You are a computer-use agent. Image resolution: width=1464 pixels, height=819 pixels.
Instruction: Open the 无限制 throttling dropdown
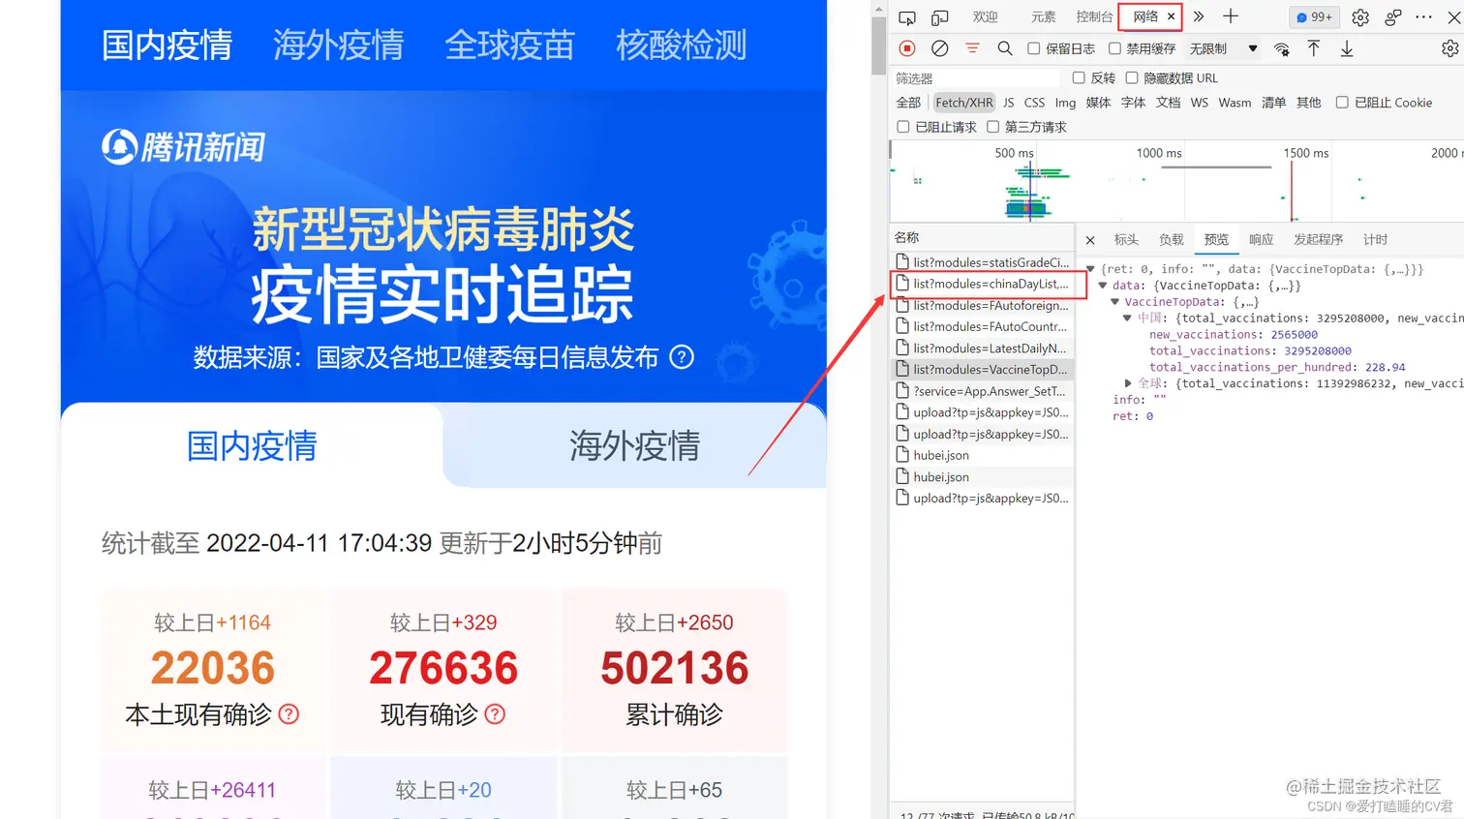pyautogui.click(x=1223, y=47)
